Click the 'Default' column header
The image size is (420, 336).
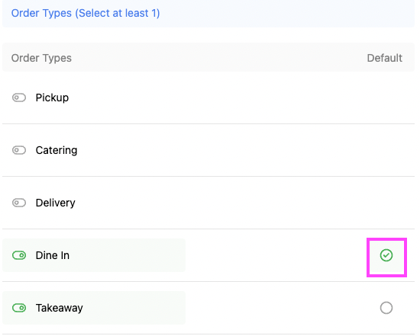(x=385, y=58)
